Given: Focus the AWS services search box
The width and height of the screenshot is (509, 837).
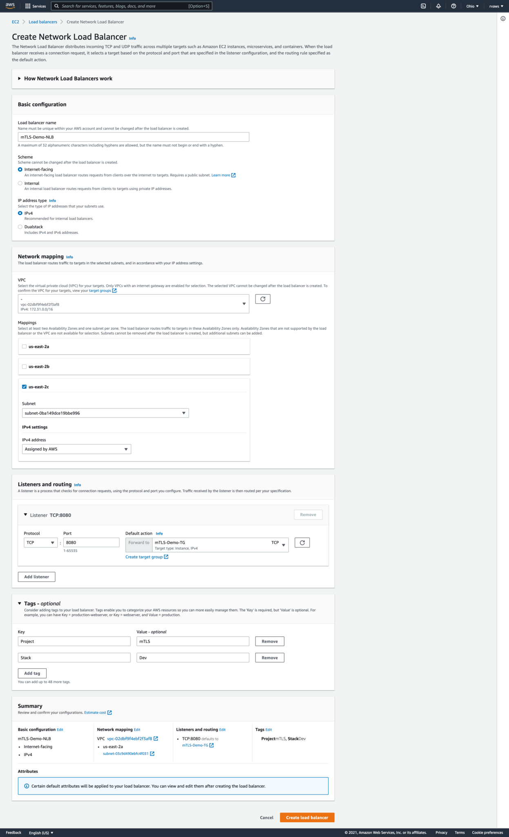Looking at the screenshot, I should (131, 6).
